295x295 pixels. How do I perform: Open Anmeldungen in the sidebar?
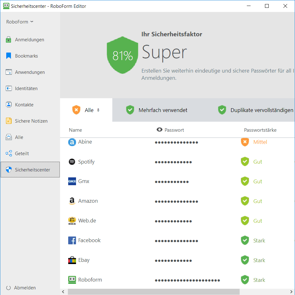coord(30,40)
